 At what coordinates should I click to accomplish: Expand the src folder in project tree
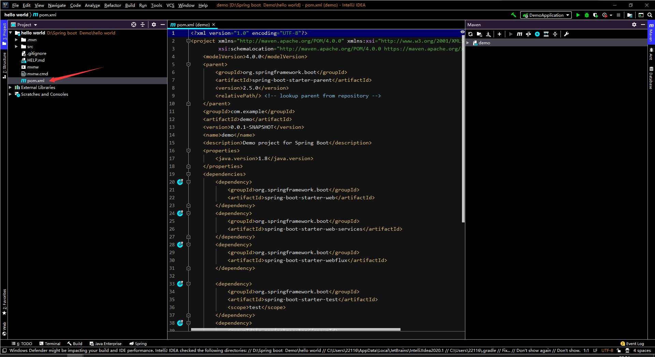coord(16,47)
